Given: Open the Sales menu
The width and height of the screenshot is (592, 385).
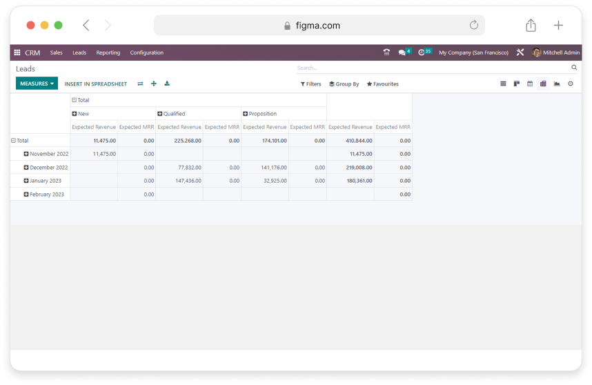Looking at the screenshot, I should pyautogui.click(x=57, y=52).
